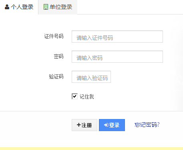This screenshot has height=150, width=183.
Task: Click the plus icon on 注册 button
Action: tap(78, 125)
